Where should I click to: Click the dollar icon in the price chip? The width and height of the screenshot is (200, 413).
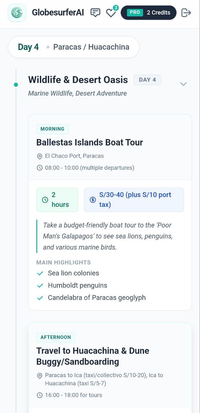pos(93,199)
